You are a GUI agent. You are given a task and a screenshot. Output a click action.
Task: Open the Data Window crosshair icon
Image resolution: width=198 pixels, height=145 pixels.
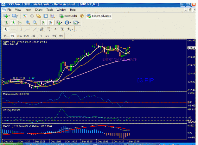(32, 16)
